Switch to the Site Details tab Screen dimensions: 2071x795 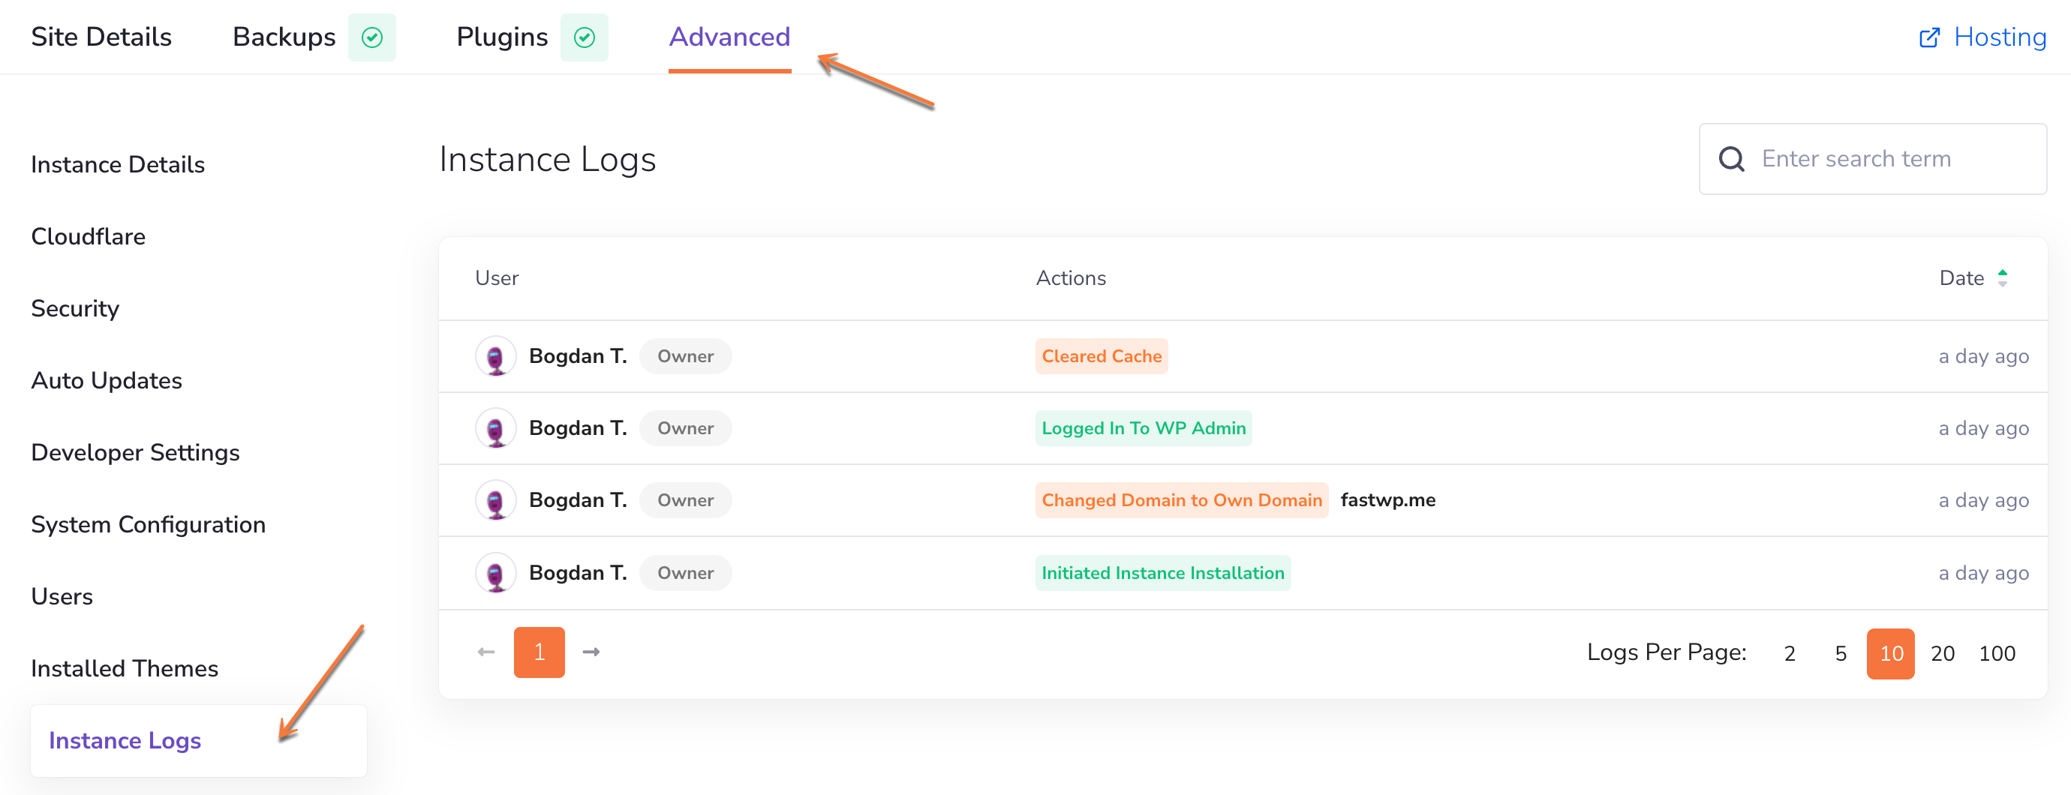coord(101,37)
